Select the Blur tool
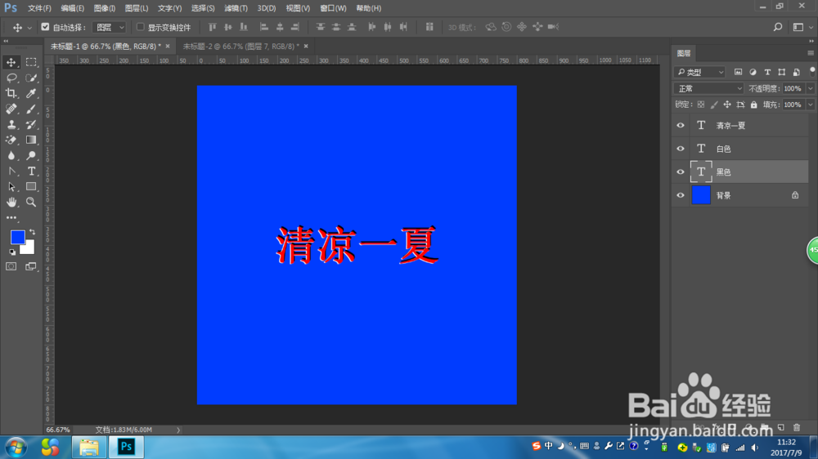The width and height of the screenshot is (818, 459). coord(11,155)
